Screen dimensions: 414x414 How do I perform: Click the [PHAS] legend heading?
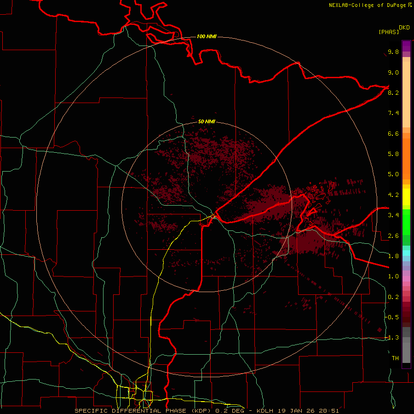[x=389, y=32]
